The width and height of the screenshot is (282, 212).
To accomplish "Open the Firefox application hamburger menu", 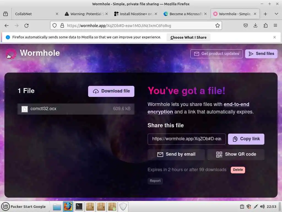I will tap(275, 26).
